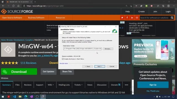Screen dimensions: 177x99
Task: Click the volume icon in system tray
Action: [165, 97]
